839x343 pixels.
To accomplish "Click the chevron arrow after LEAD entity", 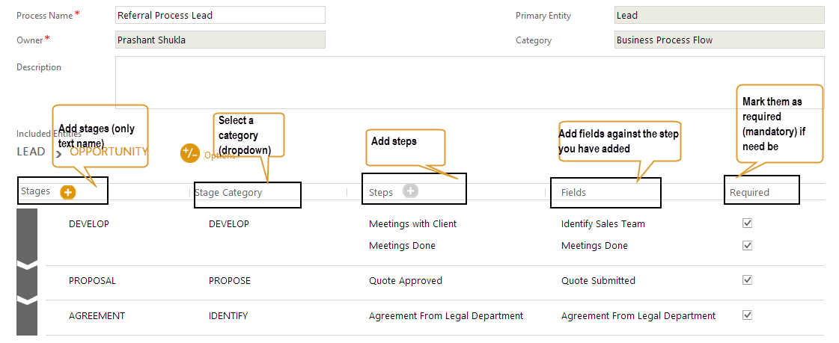I will (58, 154).
